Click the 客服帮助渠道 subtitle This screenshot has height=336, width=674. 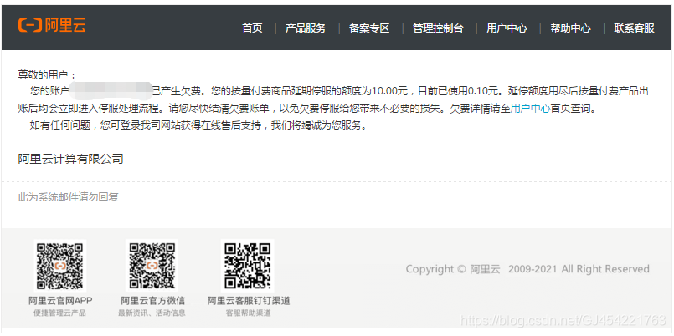249,313
